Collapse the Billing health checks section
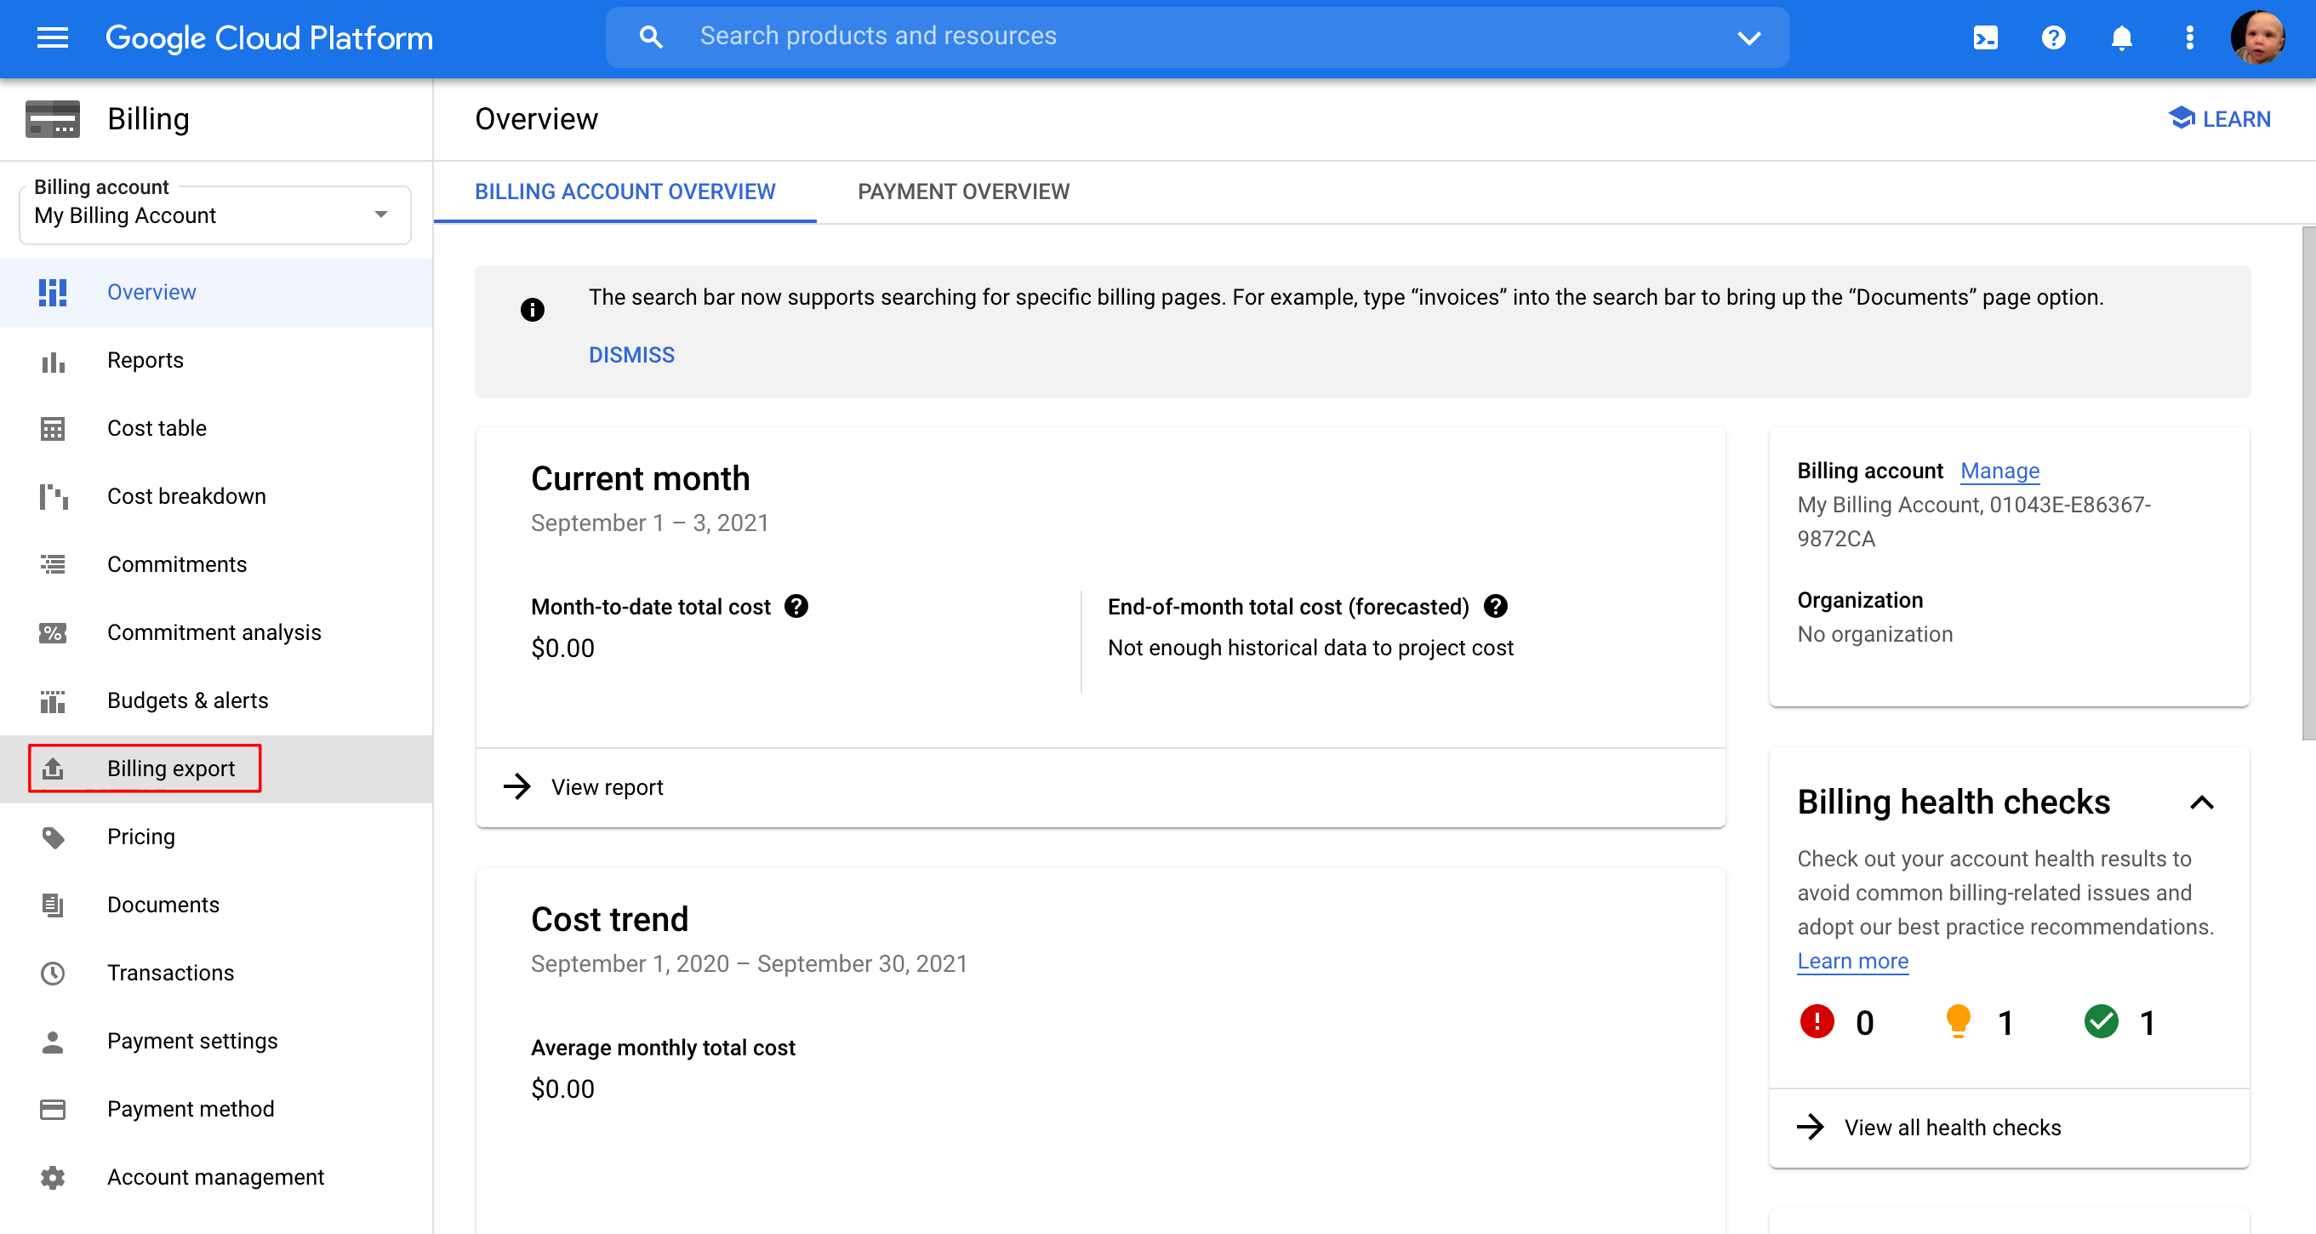The height and width of the screenshot is (1234, 2316). click(x=2202, y=803)
